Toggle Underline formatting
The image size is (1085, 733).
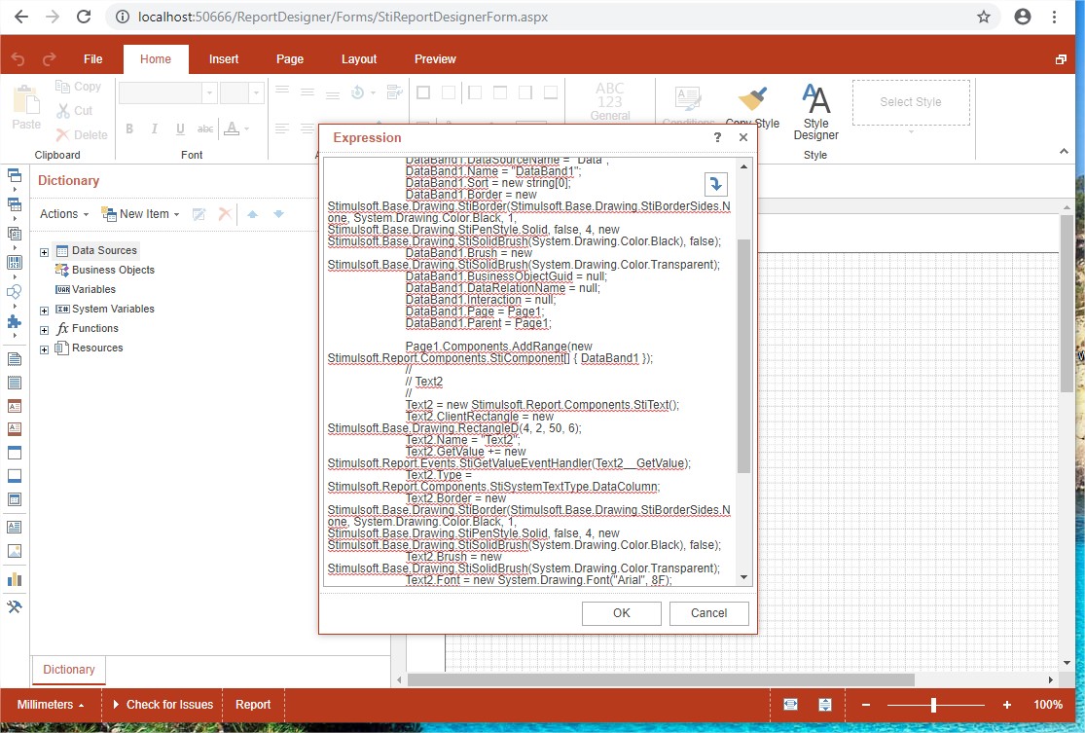coord(180,128)
